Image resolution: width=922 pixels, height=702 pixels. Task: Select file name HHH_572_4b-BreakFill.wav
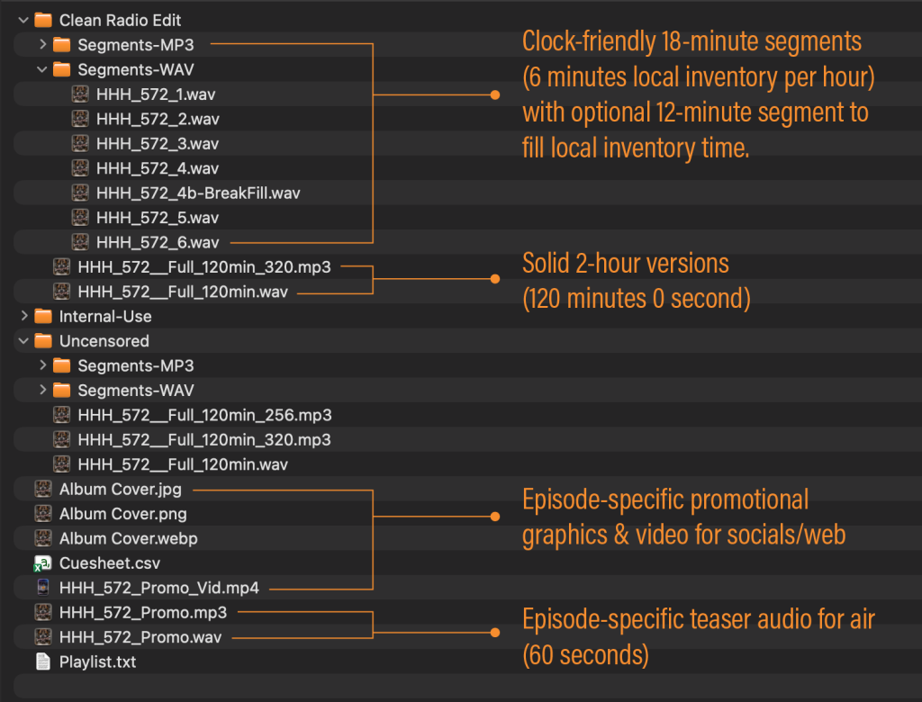point(198,193)
